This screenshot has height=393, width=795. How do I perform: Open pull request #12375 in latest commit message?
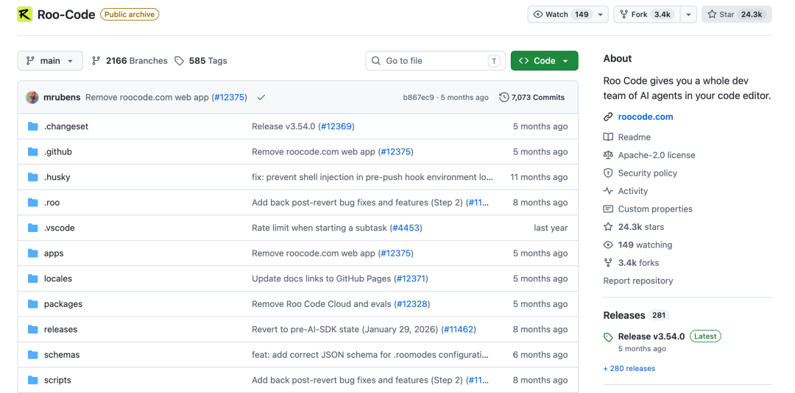[229, 97]
